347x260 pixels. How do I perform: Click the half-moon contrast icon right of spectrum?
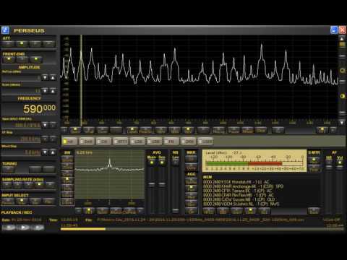click(342, 96)
